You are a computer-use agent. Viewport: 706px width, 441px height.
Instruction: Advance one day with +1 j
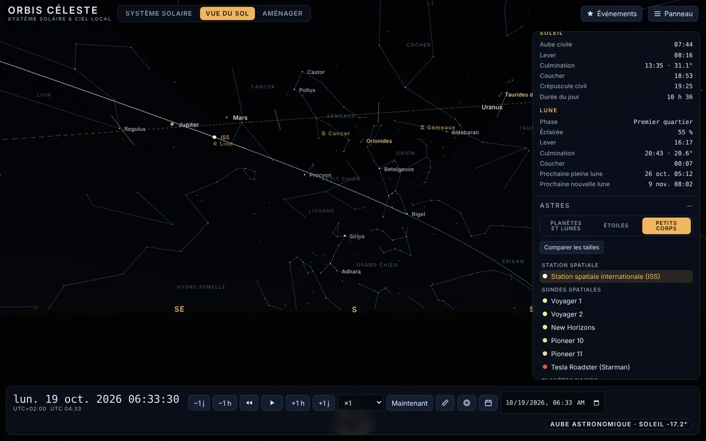pos(324,403)
